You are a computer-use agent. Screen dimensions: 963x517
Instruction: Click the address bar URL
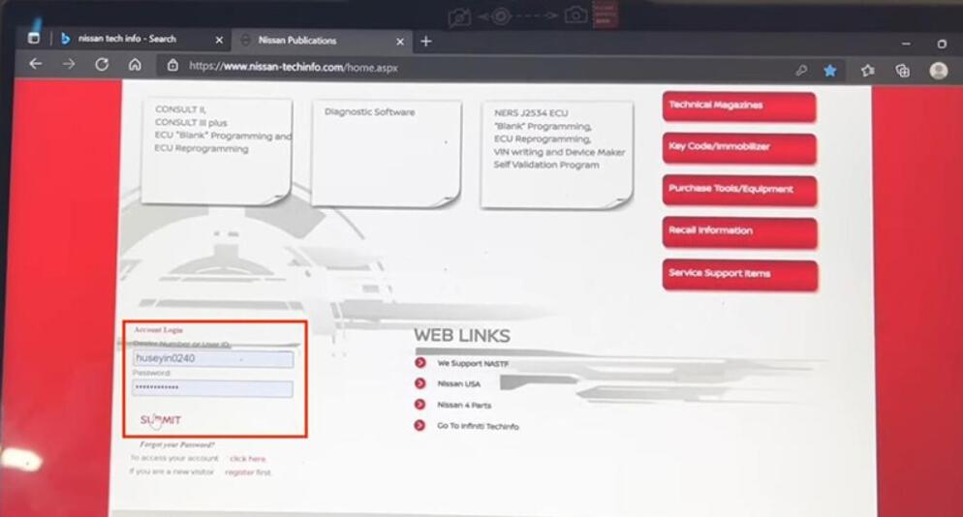293,67
